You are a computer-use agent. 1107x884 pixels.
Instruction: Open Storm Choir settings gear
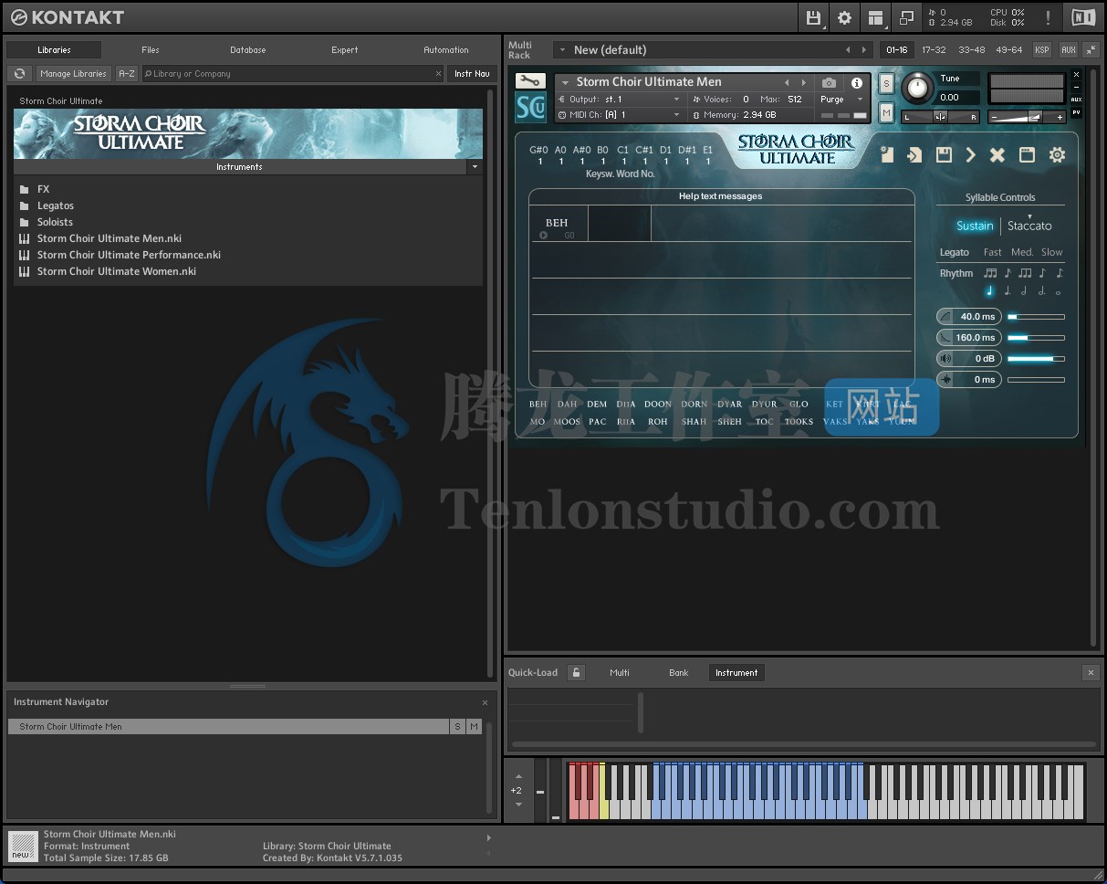[1057, 155]
